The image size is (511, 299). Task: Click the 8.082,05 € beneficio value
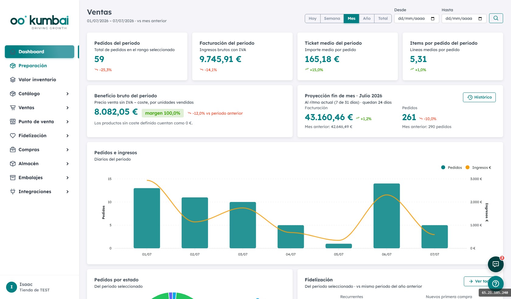(x=116, y=112)
